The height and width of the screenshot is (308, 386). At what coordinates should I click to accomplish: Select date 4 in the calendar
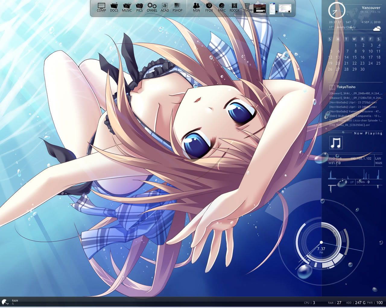click(379, 45)
